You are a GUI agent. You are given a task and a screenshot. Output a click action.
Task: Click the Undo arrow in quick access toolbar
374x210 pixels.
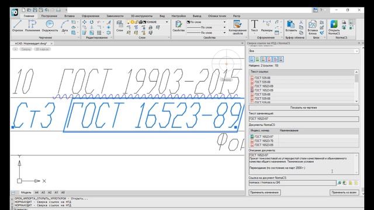click(47, 10)
